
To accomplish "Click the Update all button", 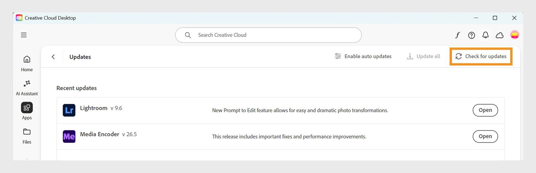I will tap(423, 56).
